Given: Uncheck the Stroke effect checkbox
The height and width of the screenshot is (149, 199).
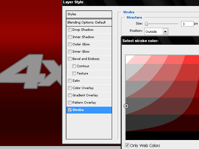Looking at the screenshot, I should click(70, 110).
